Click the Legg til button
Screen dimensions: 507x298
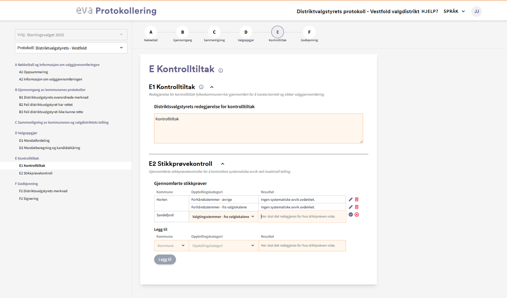pos(165,260)
